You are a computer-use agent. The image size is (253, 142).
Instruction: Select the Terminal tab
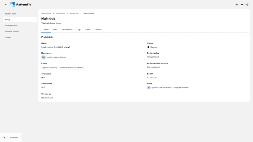tap(98, 30)
